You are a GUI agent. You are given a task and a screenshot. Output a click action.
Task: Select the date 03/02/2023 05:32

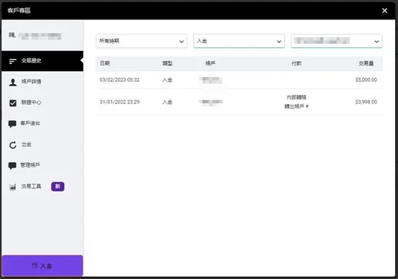[x=119, y=80]
